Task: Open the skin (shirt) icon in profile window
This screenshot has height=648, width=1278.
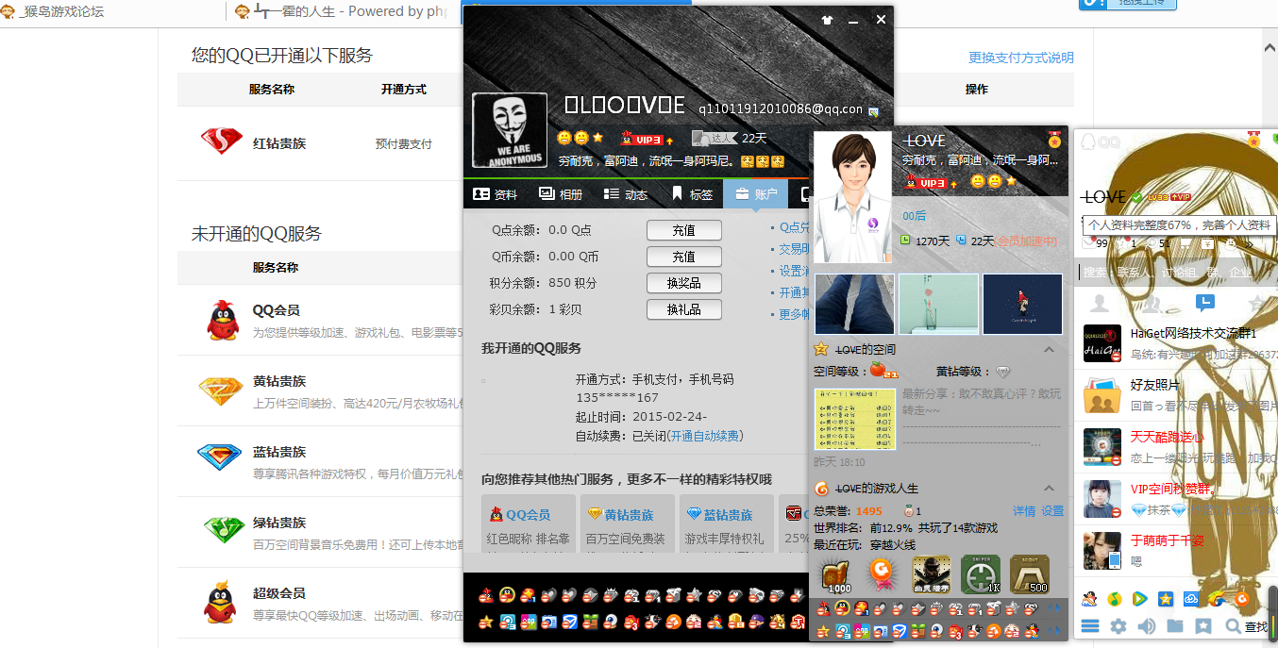Action: 828,20
